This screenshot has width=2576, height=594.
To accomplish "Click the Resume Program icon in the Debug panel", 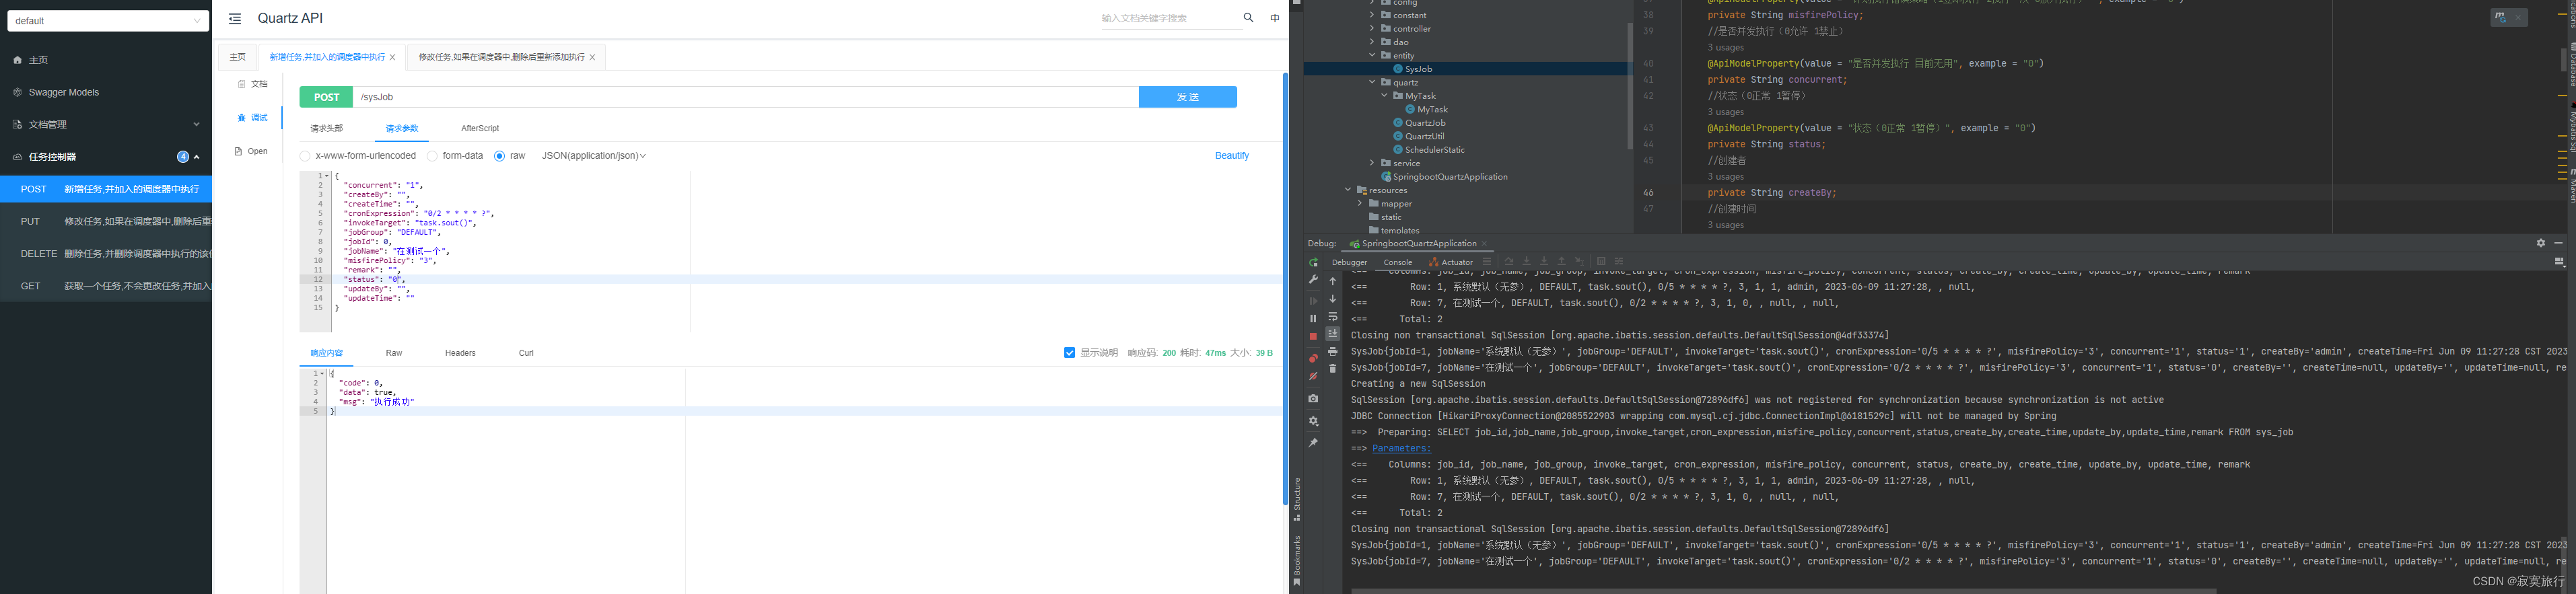I will pyautogui.click(x=1313, y=300).
